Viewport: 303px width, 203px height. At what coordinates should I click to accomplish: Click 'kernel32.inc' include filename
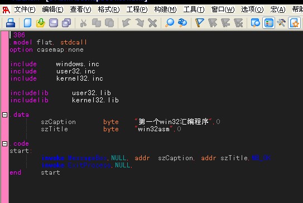[80, 78]
